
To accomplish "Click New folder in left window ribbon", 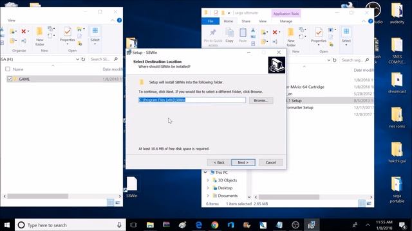I will pos(40,37).
